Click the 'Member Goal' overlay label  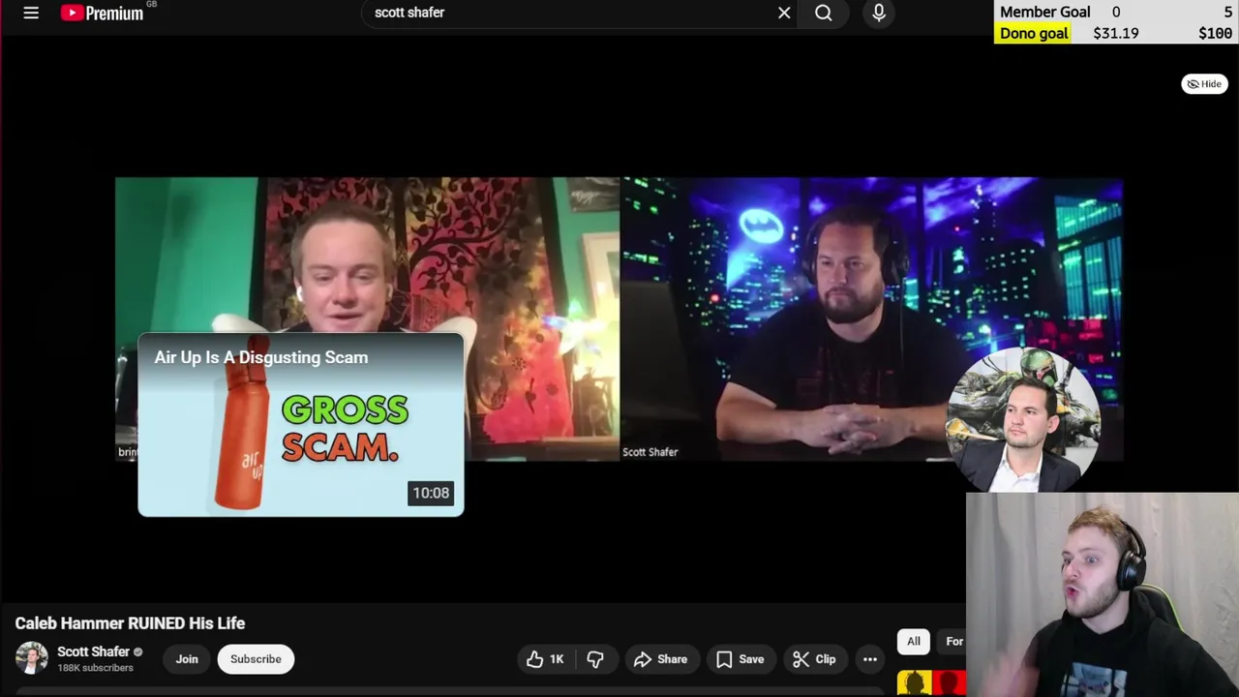(1045, 12)
